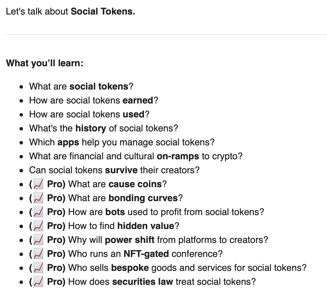Click the chart emoji beside bonding curves
This screenshot has width=327, height=304.
39,198
